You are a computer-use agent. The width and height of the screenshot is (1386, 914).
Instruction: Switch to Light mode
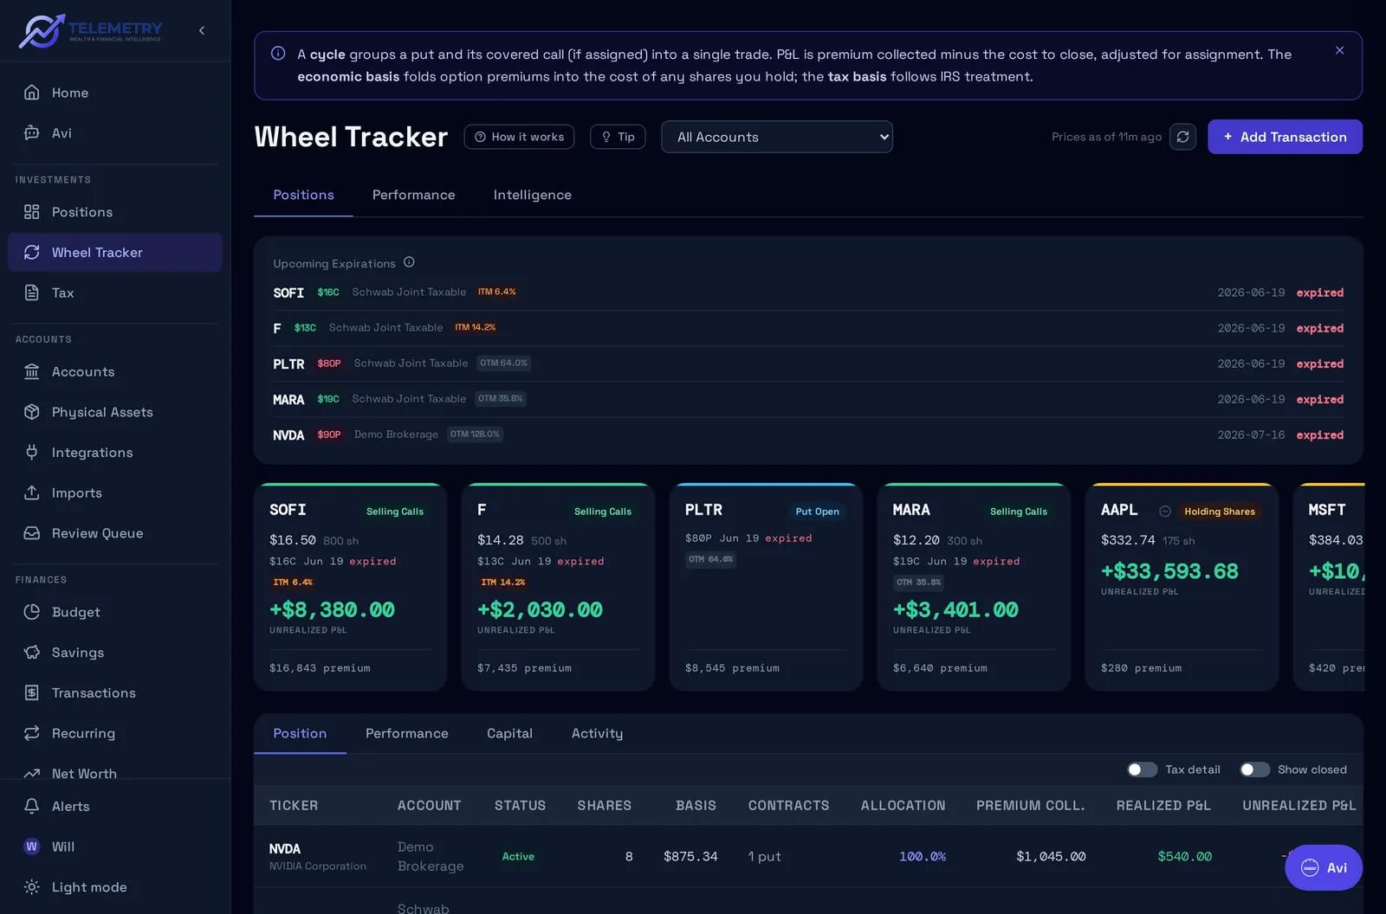[x=114, y=887]
